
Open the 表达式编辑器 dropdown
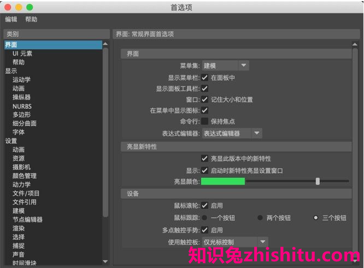tap(232, 133)
